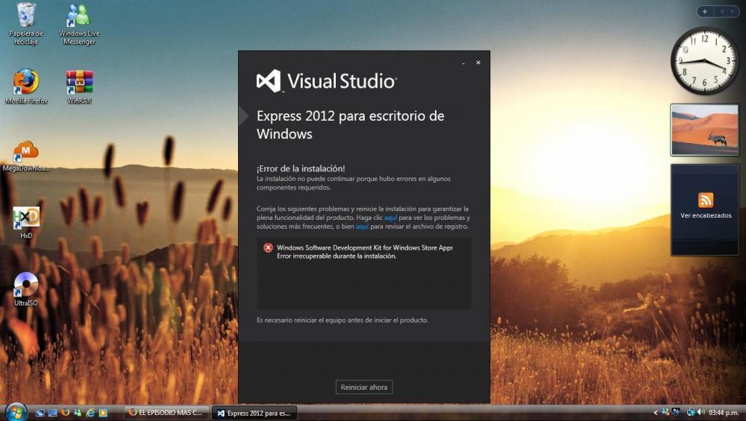The width and height of the screenshot is (746, 421).
Task: Click Messenger tray icon with red X
Action: pyautogui.click(x=665, y=412)
